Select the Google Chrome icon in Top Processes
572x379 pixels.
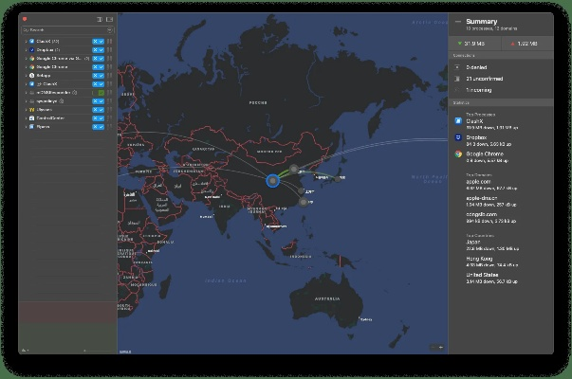pyautogui.click(x=458, y=153)
